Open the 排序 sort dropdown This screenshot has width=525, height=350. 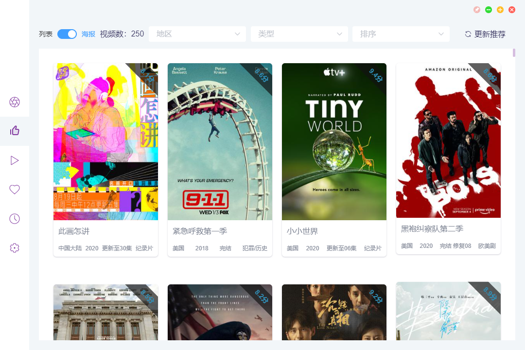(x=401, y=34)
